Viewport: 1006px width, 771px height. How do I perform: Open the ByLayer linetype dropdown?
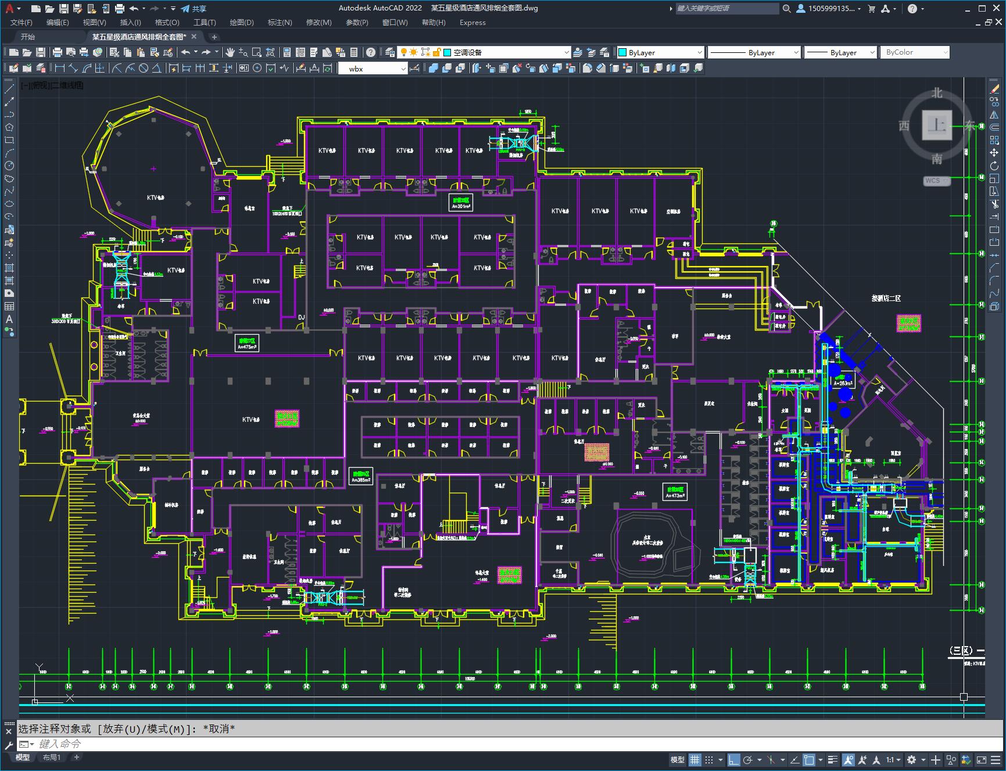pyautogui.click(x=796, y=52)
